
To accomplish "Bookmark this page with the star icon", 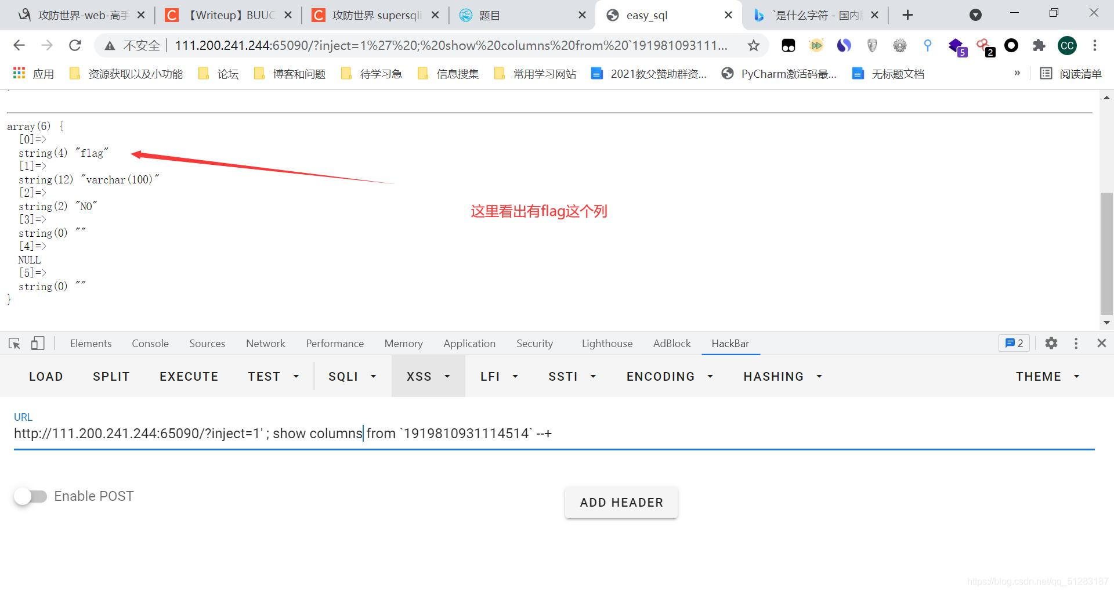I will 753,45.
